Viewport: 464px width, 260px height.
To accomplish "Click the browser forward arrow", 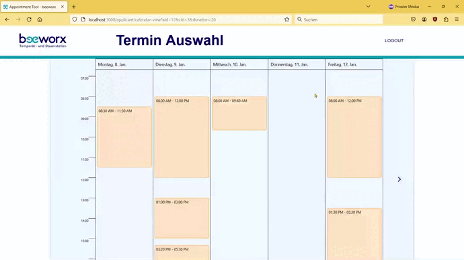I will pos(18,19).
